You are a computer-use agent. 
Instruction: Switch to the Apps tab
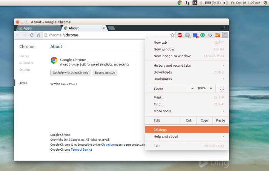click(38, 28)
